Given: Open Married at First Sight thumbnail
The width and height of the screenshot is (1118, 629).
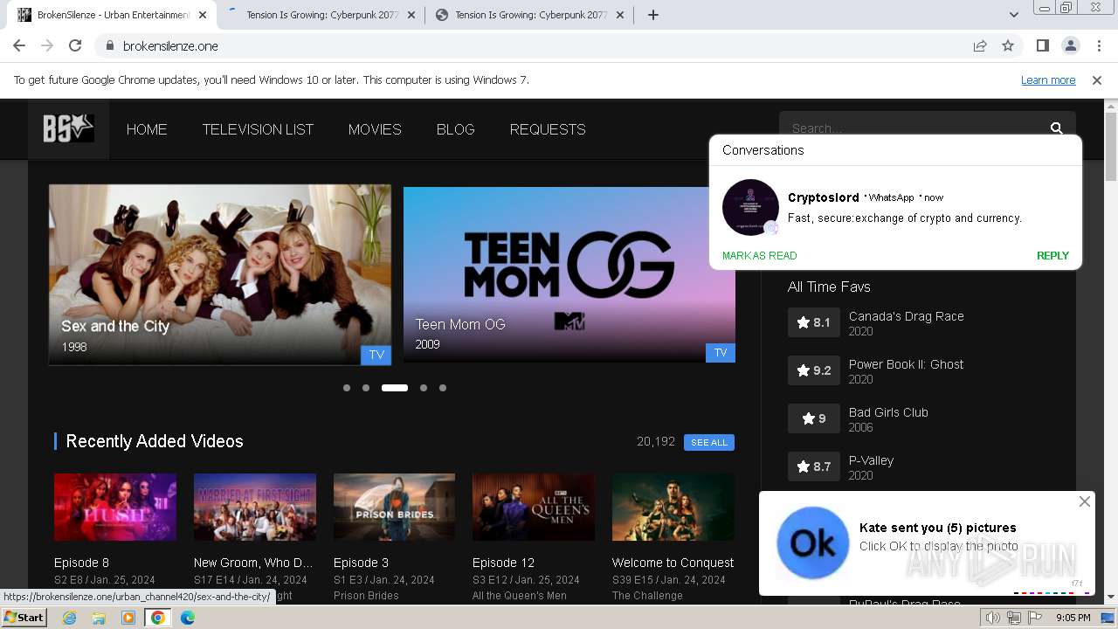Looking at the screenshot, I should coord(254,507).
